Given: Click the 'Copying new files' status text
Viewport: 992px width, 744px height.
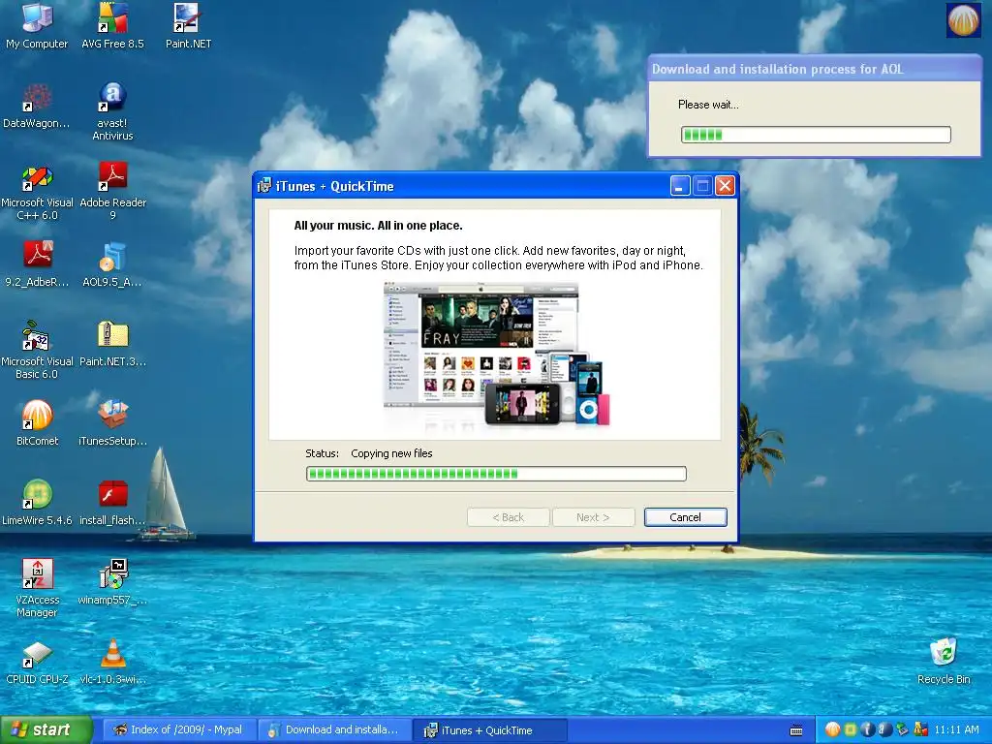Looking at the screenshot, I should click(x=391, y=453).
